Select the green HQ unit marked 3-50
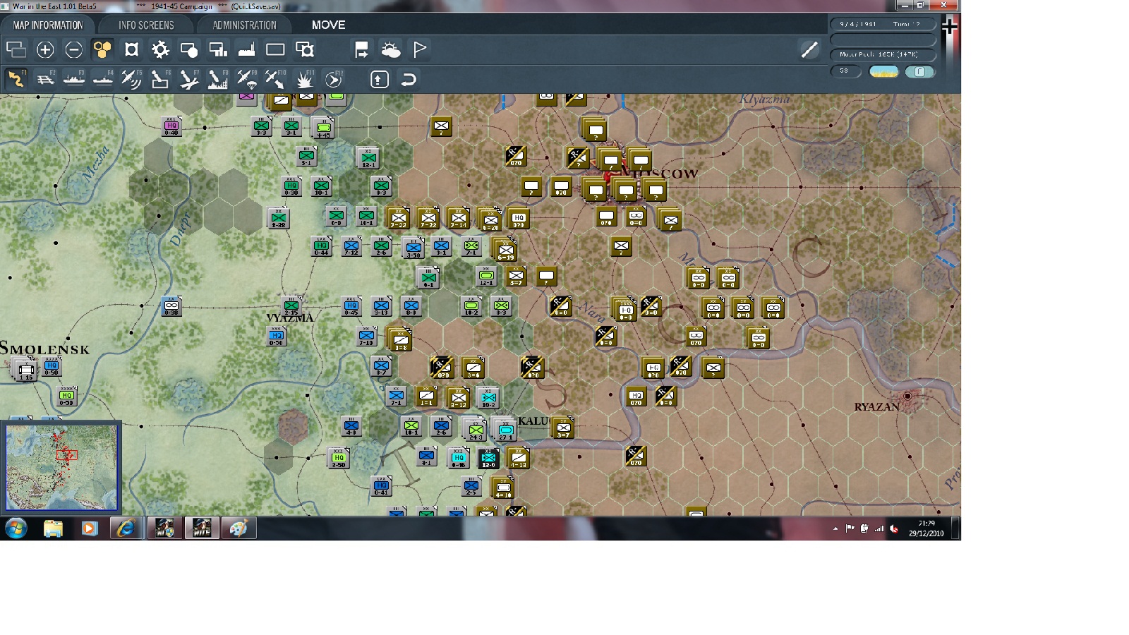Screen dimensions: 1129x635 (339, 459)
